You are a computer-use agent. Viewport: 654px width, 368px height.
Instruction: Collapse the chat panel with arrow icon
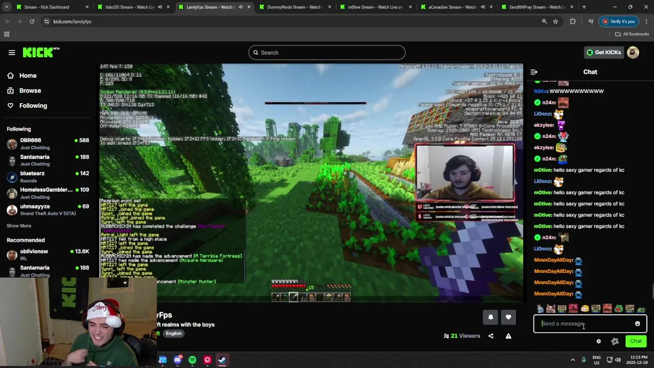(x=534, y=72)
